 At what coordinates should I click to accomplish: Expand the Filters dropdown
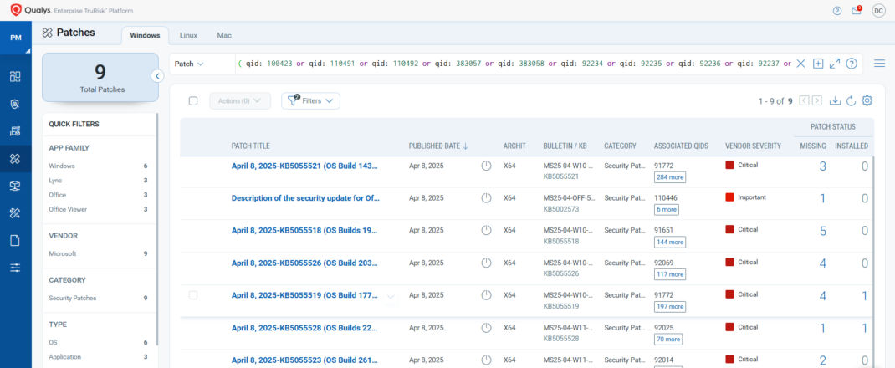[x=310, y=101]
